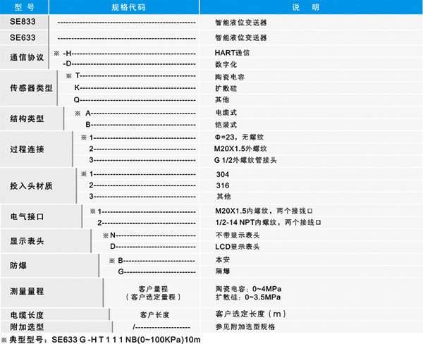Click 陶瓷电容 in the sensor type rows
The width and height of the screenshot is (423, 344).
pos(229,76)
